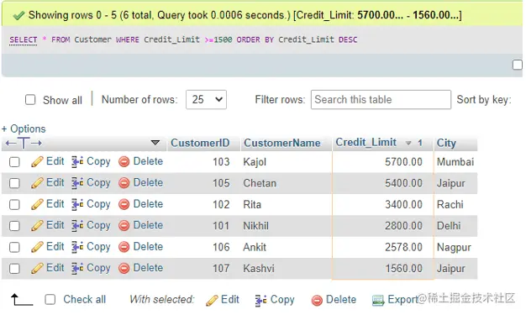This screenshot has width=526, height=315.
Task: Click the pencil Edit icon for Nikhil row
Action: pyautogui.click(x=37, y=226)
